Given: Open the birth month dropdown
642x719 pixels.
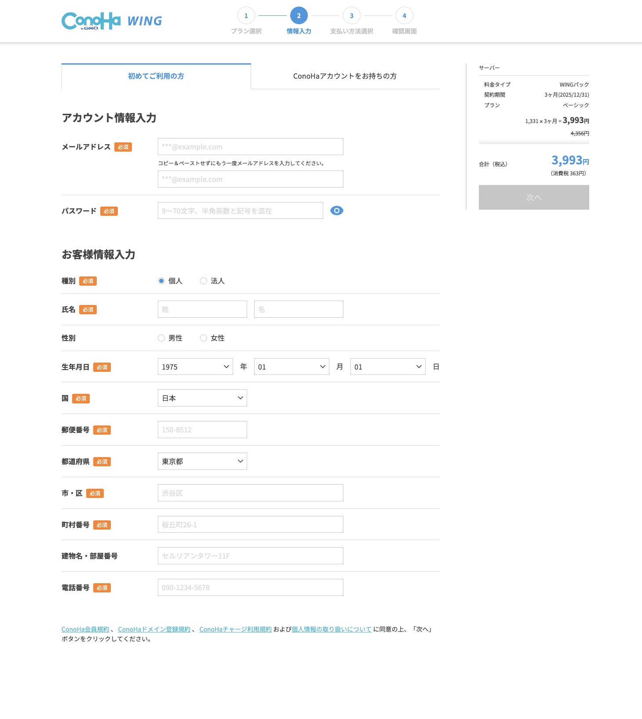Looking at the screenshot, I should point(292,367).
